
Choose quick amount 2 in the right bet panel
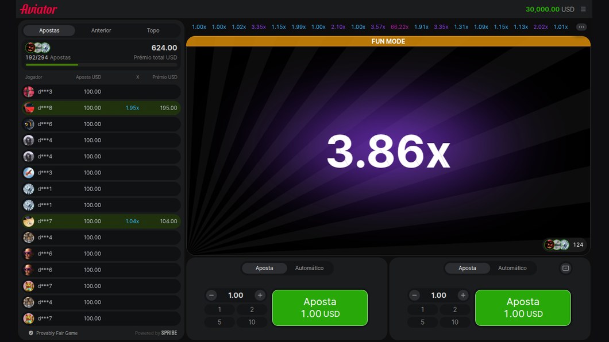(x=455, y=309)
